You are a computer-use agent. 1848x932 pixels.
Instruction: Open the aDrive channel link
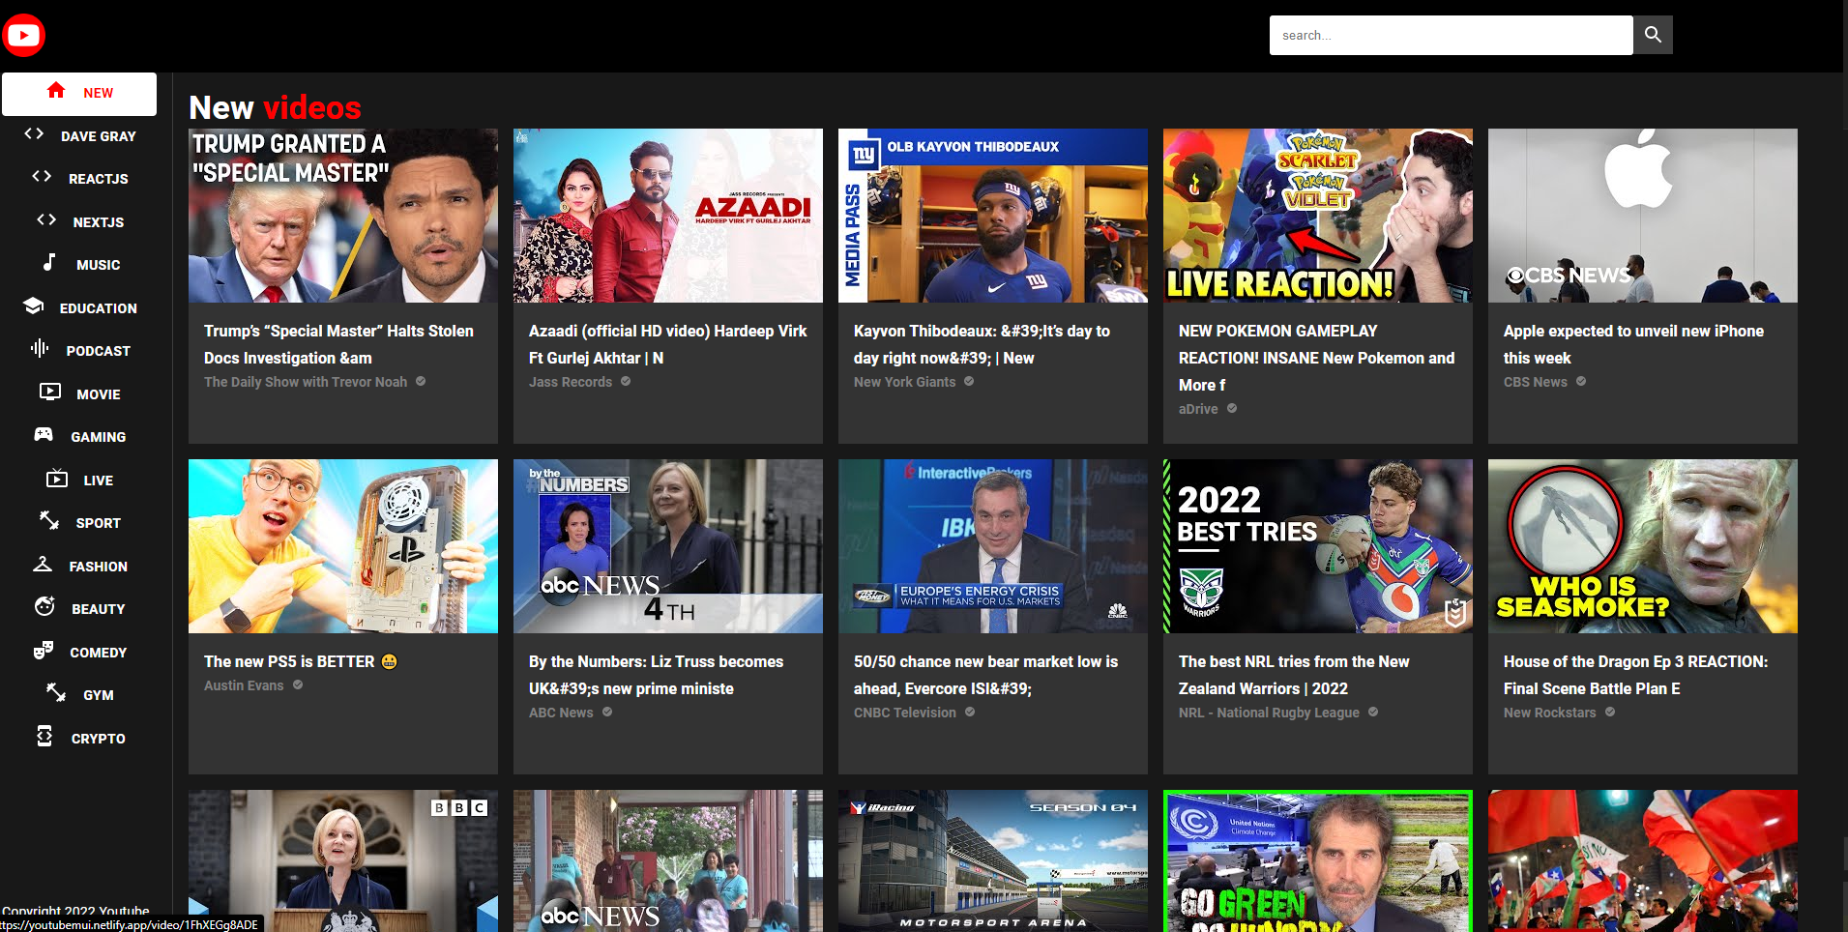pyautogui.click(x=1198, y=409)
